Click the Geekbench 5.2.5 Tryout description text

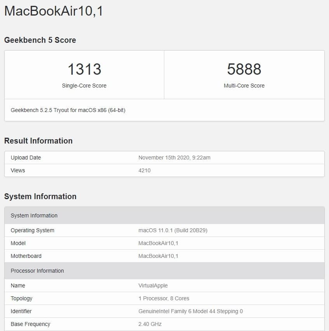70,110
